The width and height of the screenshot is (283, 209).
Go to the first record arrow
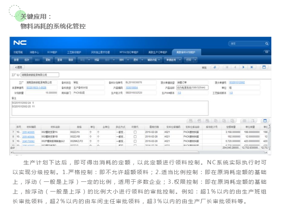point(227,67)
